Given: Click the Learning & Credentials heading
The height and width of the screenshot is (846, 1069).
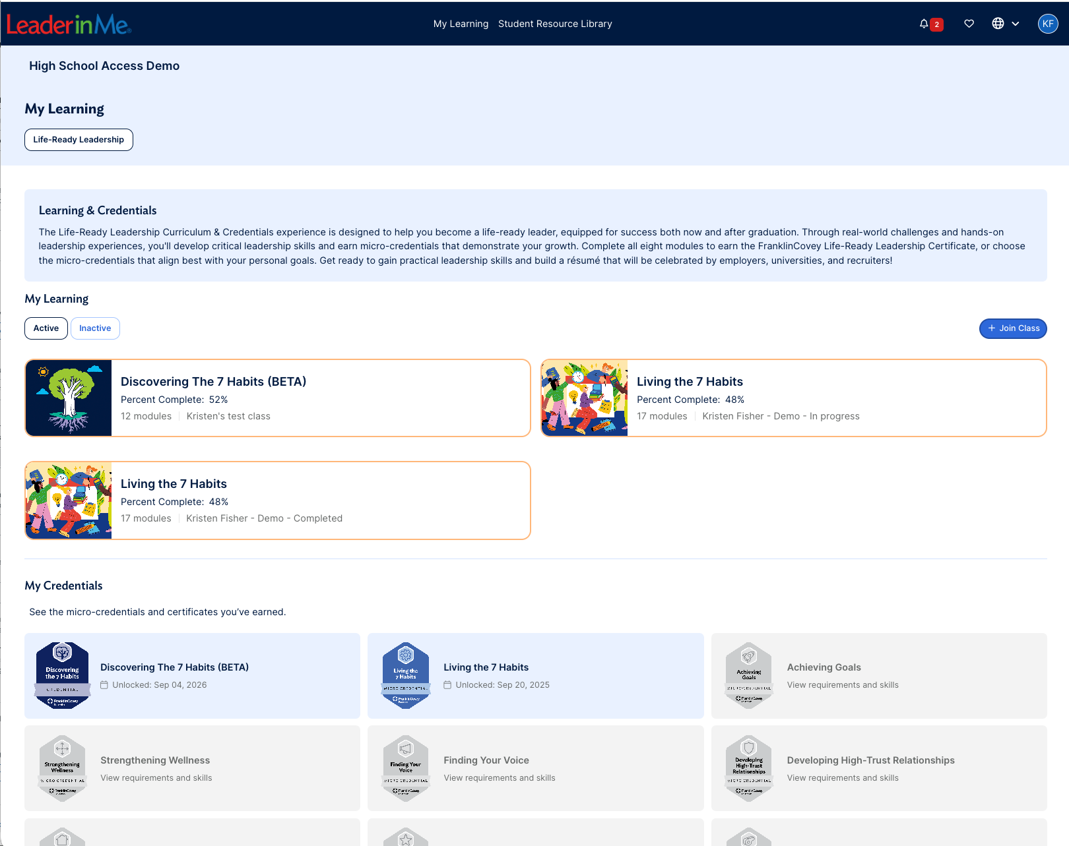Looking at the screenshot, I should 98,210.
